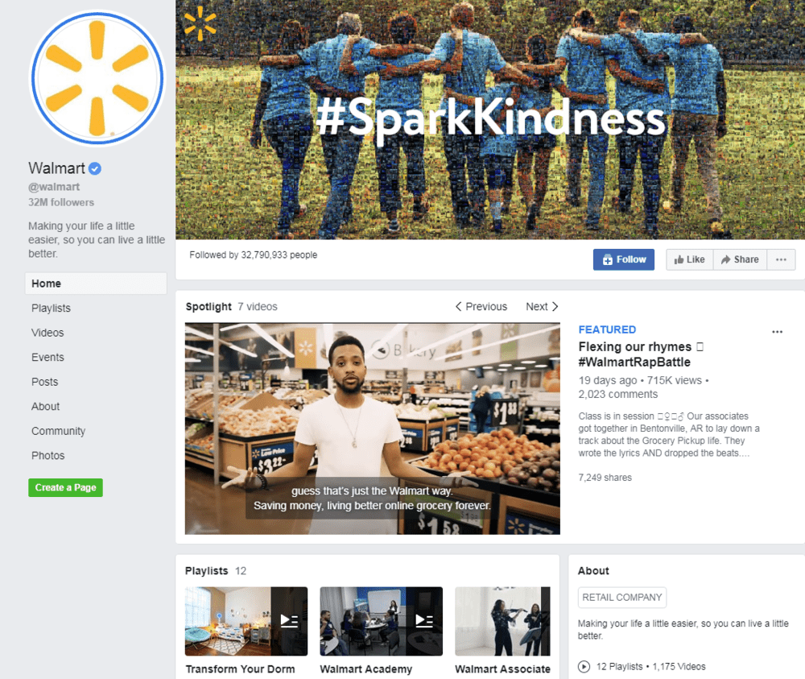The image size is (805, 679).
Task: Open the page options ellipsis next to Share
Action: (x=781, y=259)
